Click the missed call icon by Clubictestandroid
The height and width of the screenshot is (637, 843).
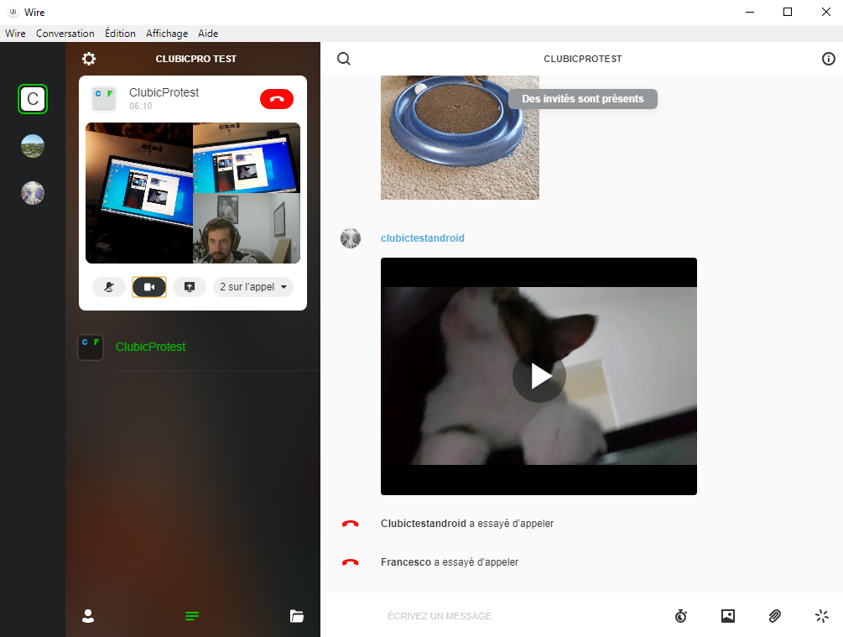point(351,524)
